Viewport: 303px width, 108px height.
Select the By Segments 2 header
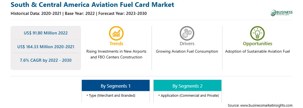click(x=188, y=86)
